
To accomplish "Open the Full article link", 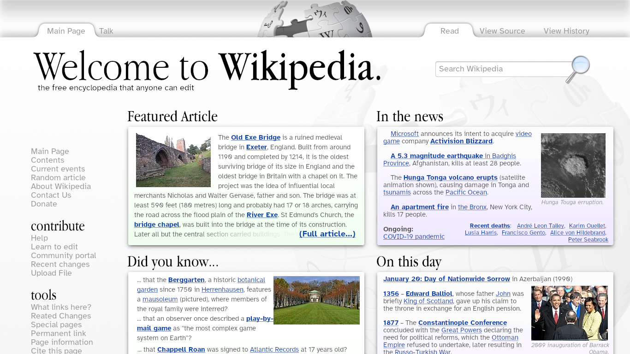I will pyautogui.click(x=327, y=234).
